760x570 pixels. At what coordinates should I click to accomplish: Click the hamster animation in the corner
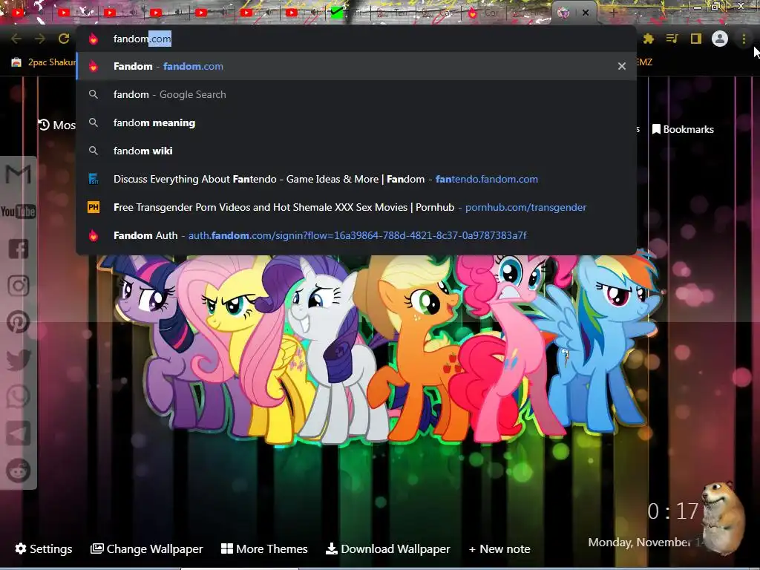723,517
